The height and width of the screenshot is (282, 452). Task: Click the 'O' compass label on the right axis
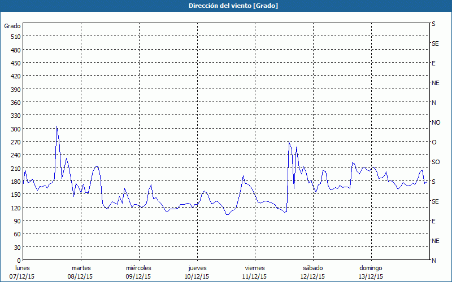coord(434,142)
